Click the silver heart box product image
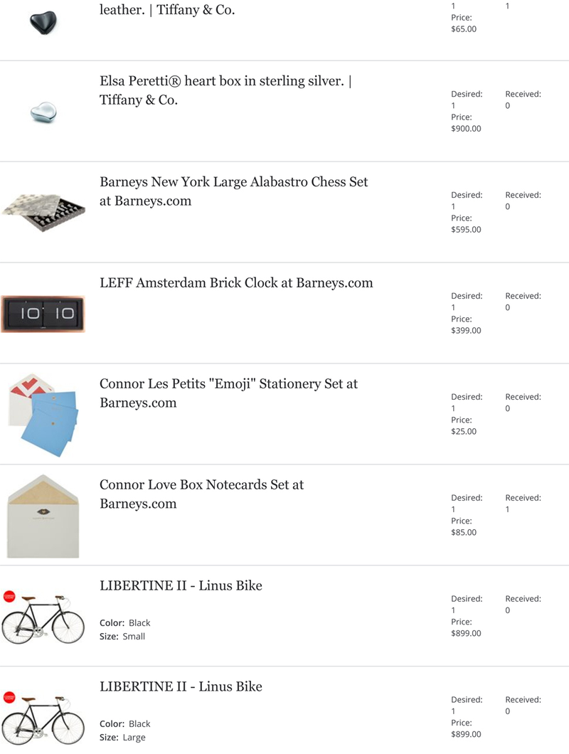The width and height of the screenshot is (569, 754). click(43, 112)
